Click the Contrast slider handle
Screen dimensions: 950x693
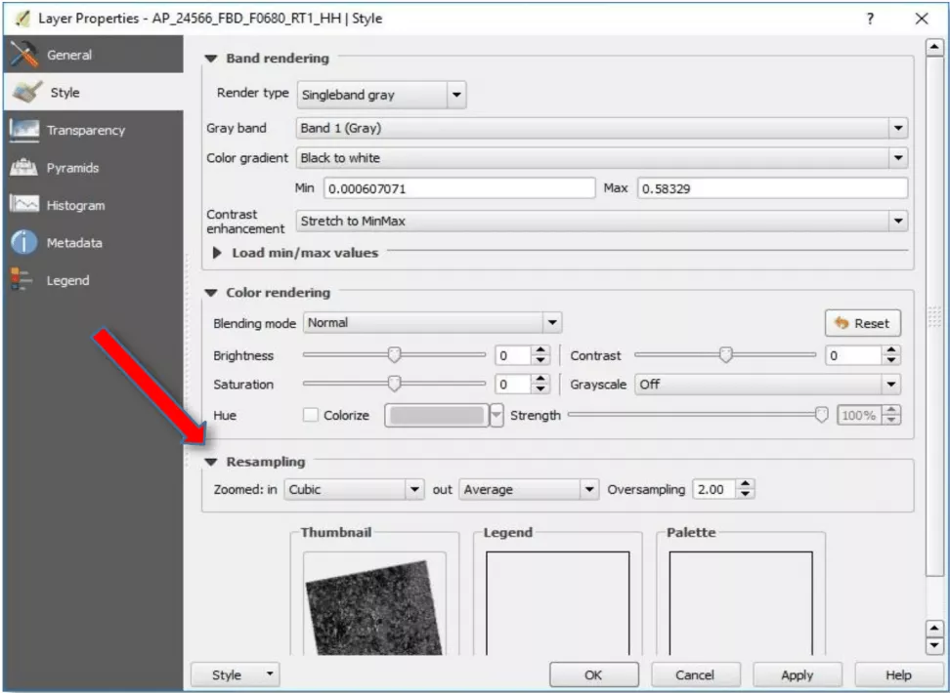(x=726, y=354)
